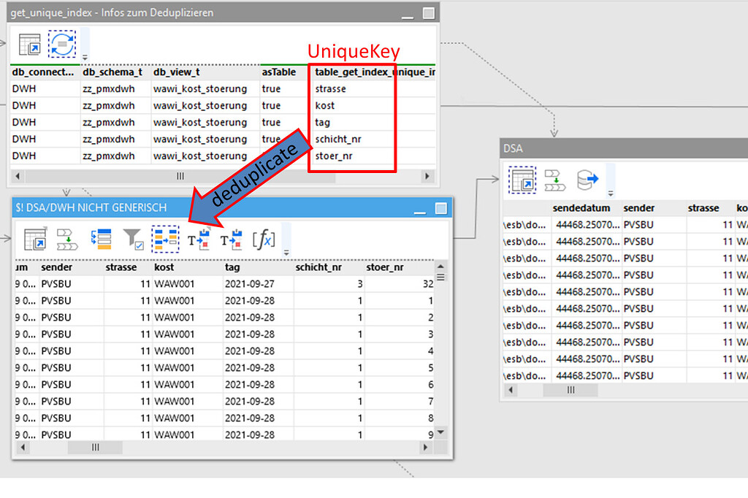748x498 pixels.
Task: Select the tag entry in the UniqueKey column
Action: (x=322, y=122)
